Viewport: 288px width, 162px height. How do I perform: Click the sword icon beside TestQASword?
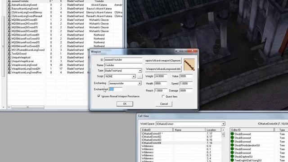point(9,54)
